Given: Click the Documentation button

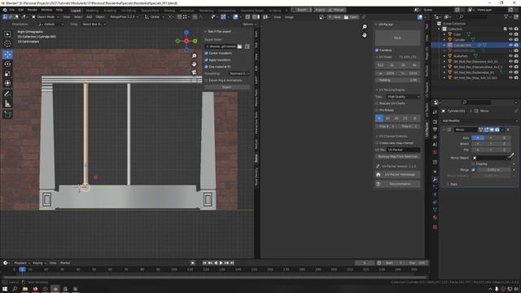Looking at the screenshot, I should click(x=397, y=184).
